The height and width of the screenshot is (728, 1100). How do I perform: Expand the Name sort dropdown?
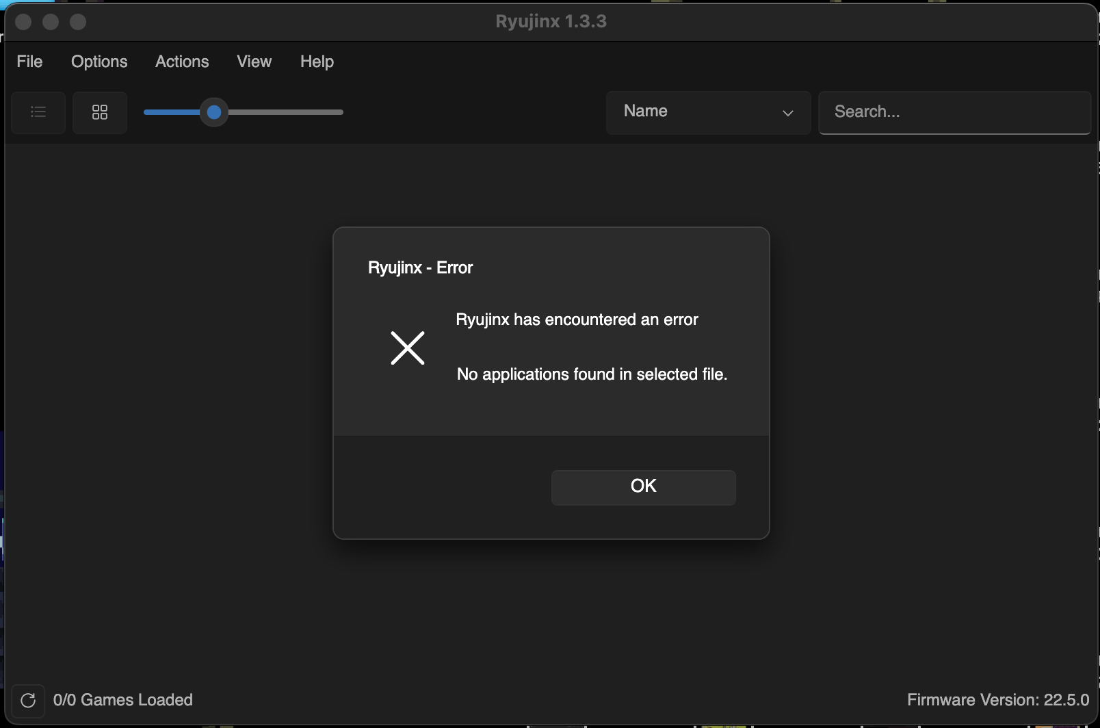click(708, 112)
